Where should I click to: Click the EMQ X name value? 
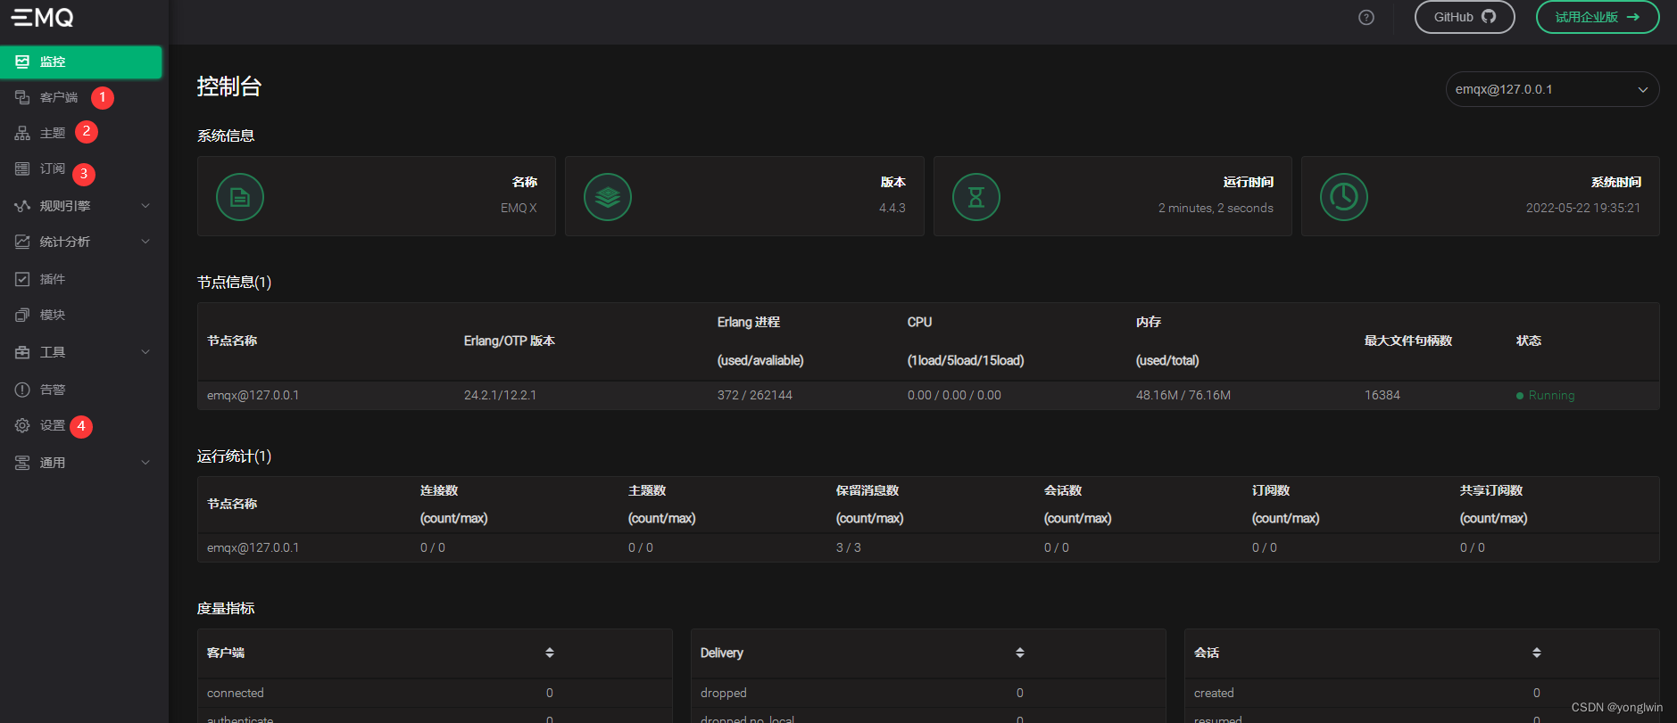point(519,208)
